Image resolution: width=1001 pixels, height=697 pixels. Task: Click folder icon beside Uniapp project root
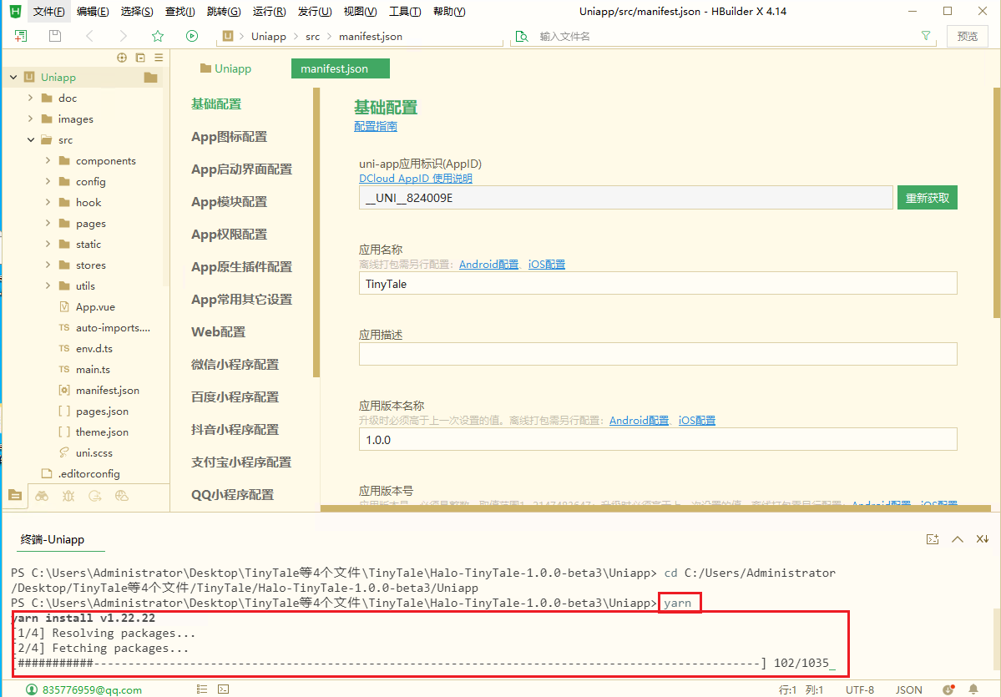pos(150,78)
